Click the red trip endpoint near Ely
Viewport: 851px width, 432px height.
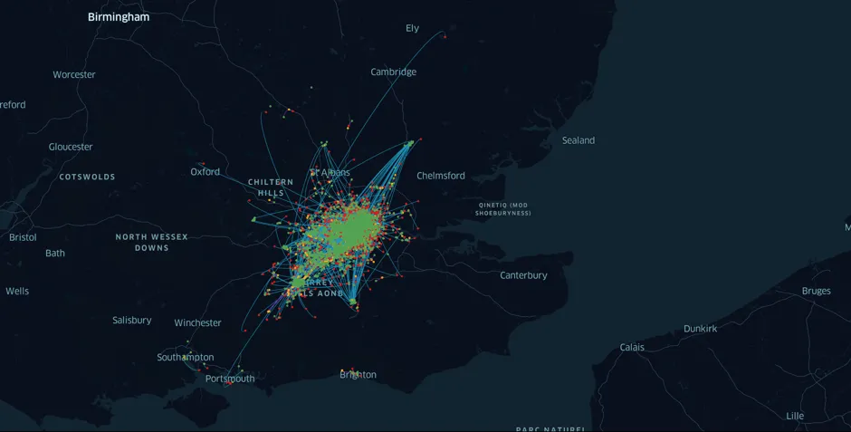[445, 36]
